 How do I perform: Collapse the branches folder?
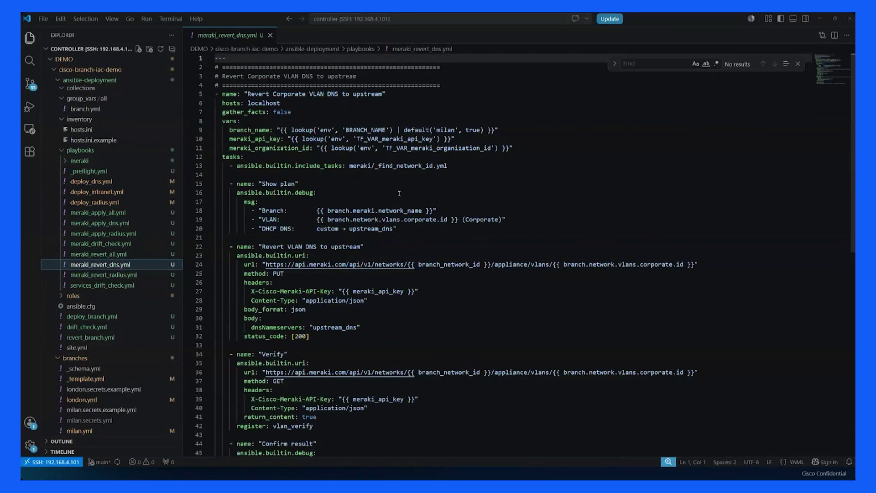click(x=75, y=358)
